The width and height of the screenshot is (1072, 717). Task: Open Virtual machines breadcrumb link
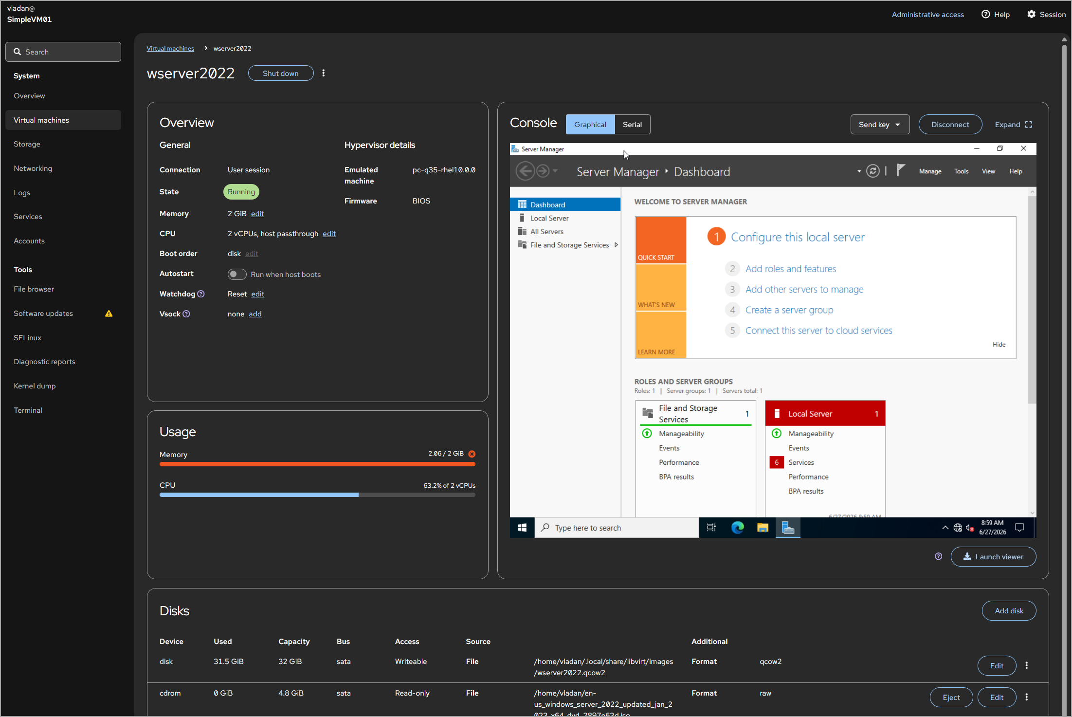[x=170, y=48]
